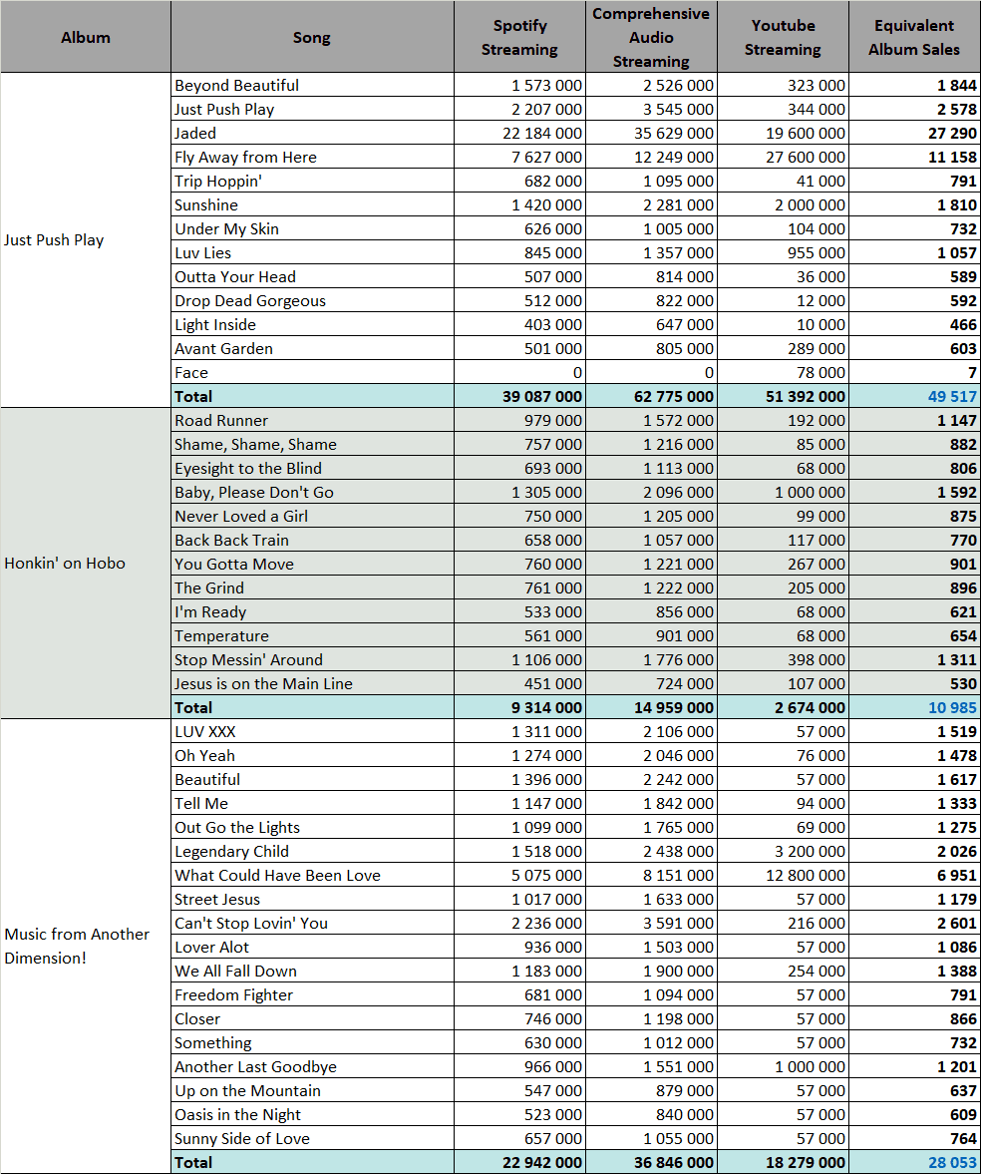
Task: Click the song Never Loved a Girl
Action: [312, 517]
